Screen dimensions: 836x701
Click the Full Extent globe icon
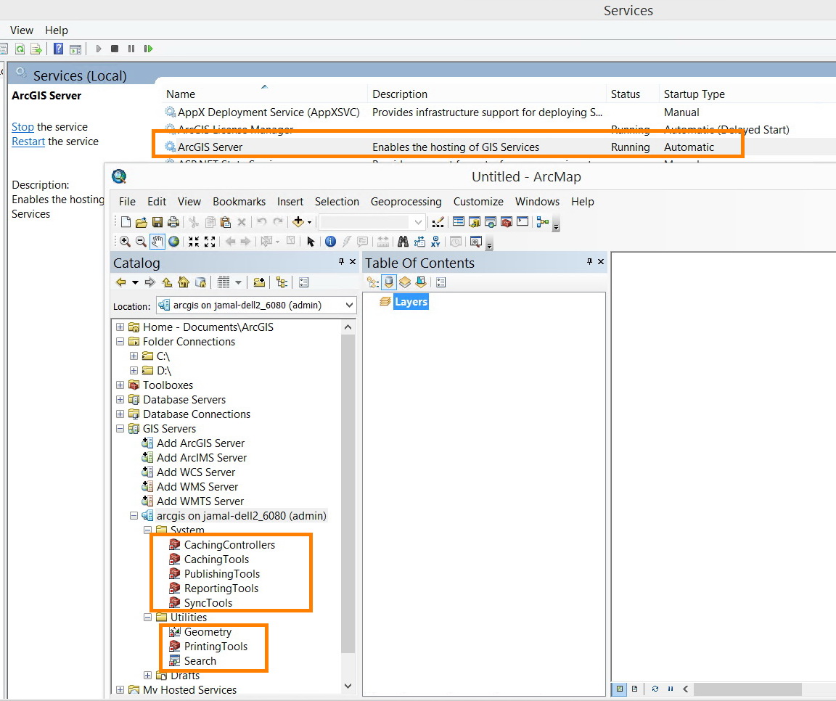pos(174,242)
